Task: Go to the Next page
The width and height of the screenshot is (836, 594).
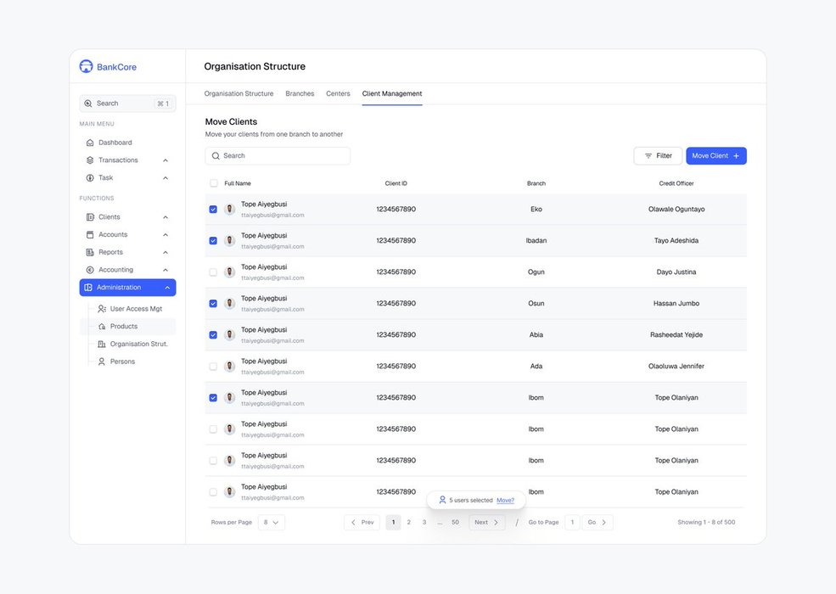Action: 487,523
